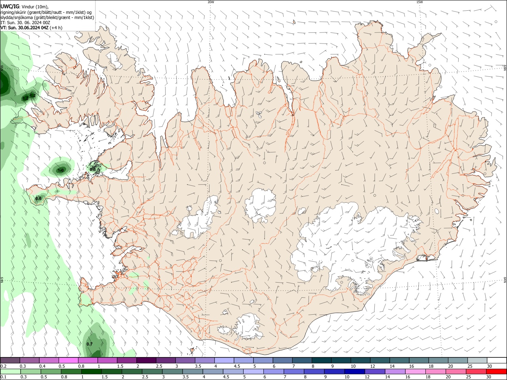Click the UWC/IG title text
The width and height of the screenshot is (507, 380).
click(x=10, y=7)
